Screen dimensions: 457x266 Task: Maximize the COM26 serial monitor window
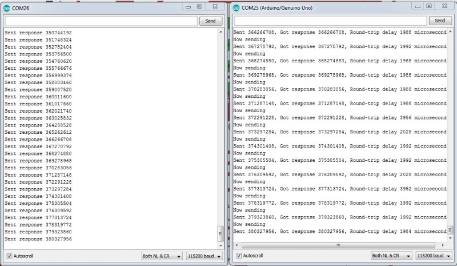(x=199, y=6)
